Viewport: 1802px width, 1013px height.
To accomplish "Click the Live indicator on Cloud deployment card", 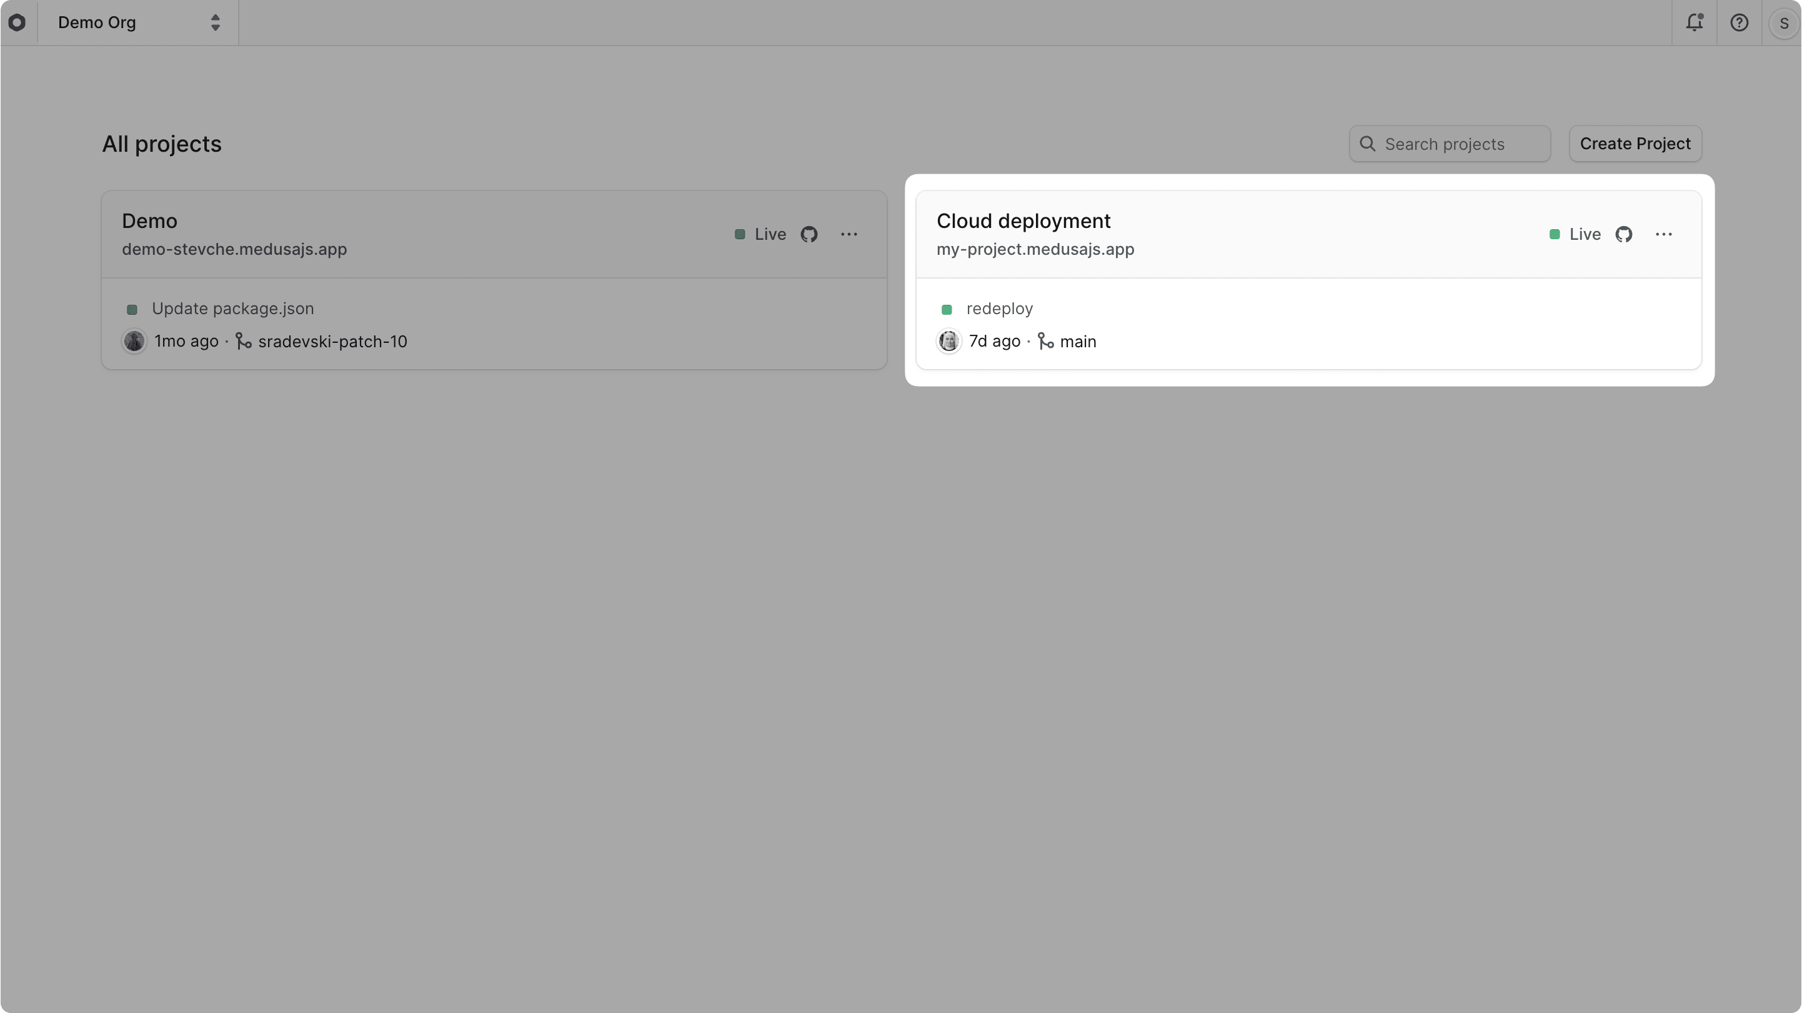I will 1556,234.
